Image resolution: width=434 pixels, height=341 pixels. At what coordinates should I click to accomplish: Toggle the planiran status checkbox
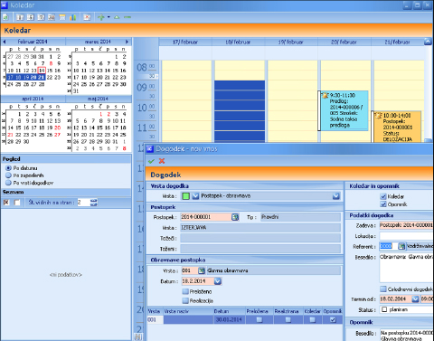[384, 309]
